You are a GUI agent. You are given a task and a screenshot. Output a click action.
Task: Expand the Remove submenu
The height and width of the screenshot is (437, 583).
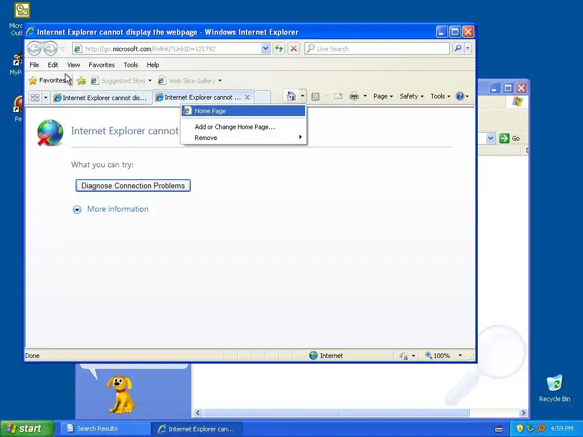pos(244,138)
